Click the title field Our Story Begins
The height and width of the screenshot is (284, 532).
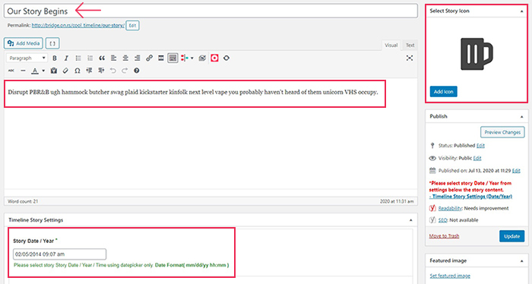pos(211,11)
